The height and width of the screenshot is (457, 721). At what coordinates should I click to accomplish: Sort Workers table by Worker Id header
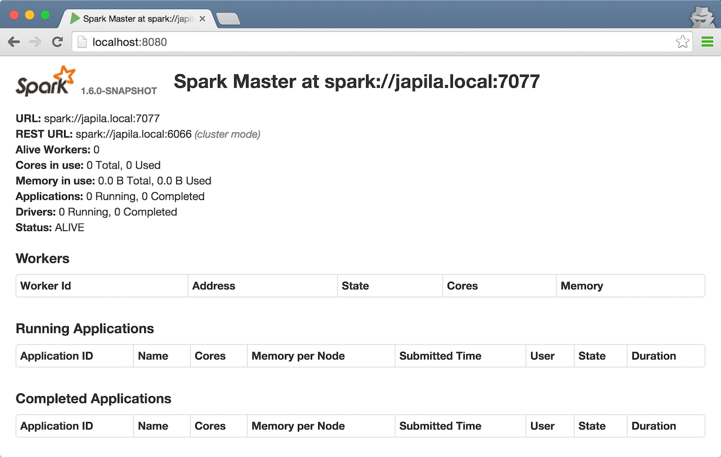click(x=46, y=286)
